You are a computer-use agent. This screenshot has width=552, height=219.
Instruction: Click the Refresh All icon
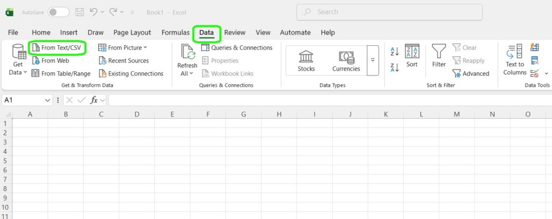188,52
